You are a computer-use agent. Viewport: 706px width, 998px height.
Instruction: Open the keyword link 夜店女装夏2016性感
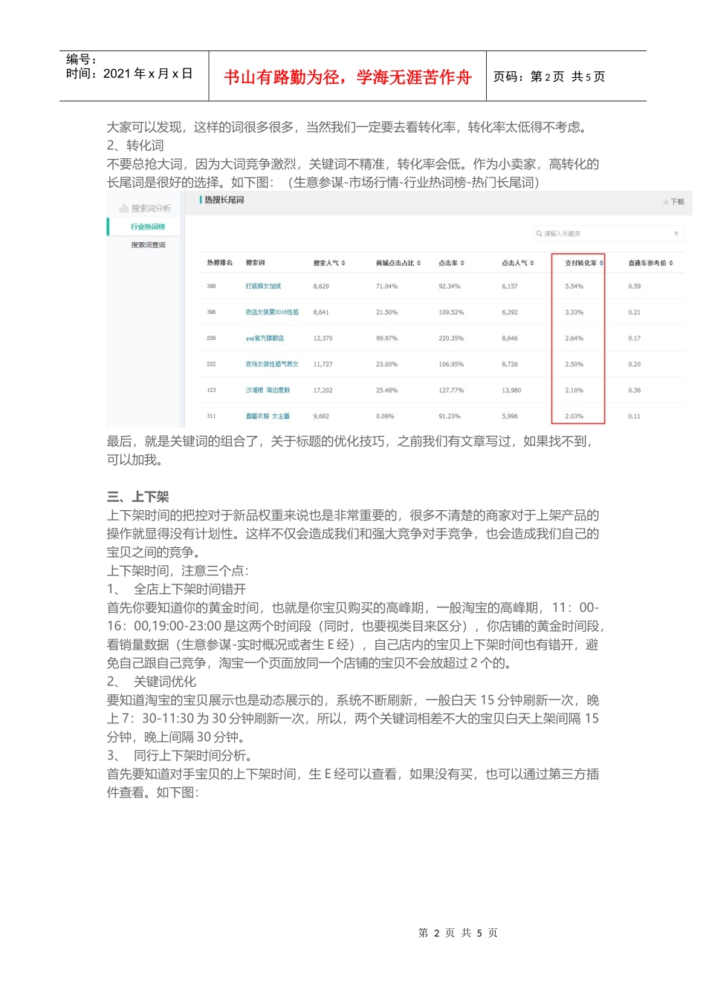272,312
